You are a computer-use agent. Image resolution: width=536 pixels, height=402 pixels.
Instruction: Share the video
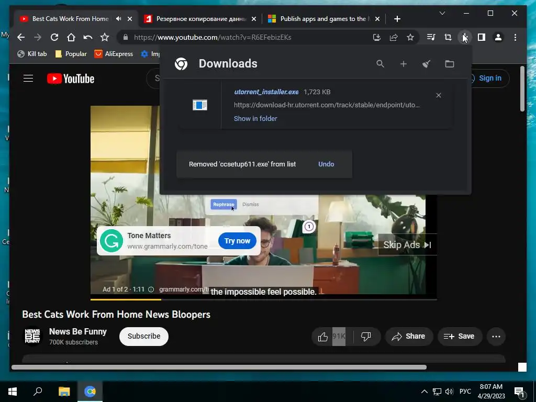click(x=409, y=337)
